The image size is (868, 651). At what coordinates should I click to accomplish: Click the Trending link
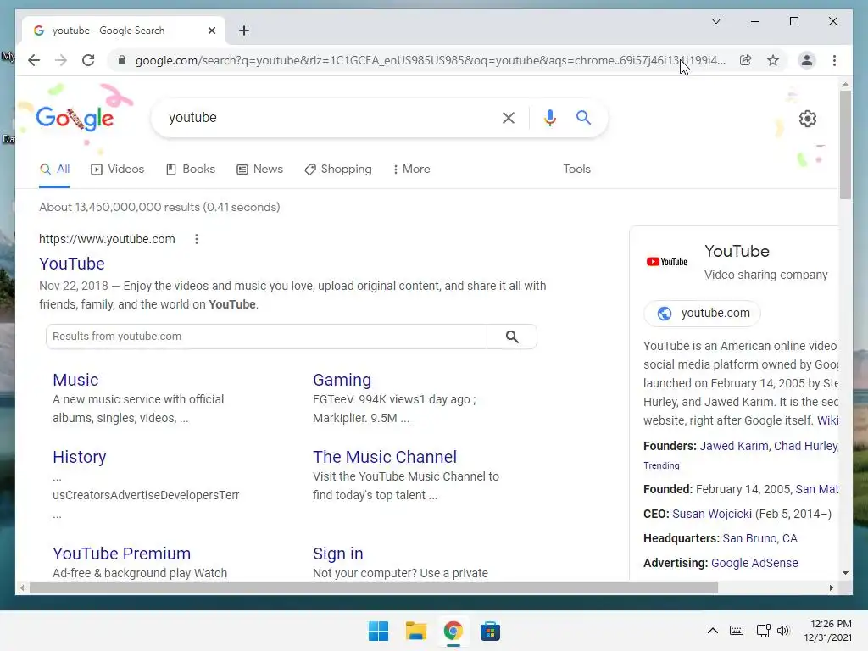pos(661,465)
